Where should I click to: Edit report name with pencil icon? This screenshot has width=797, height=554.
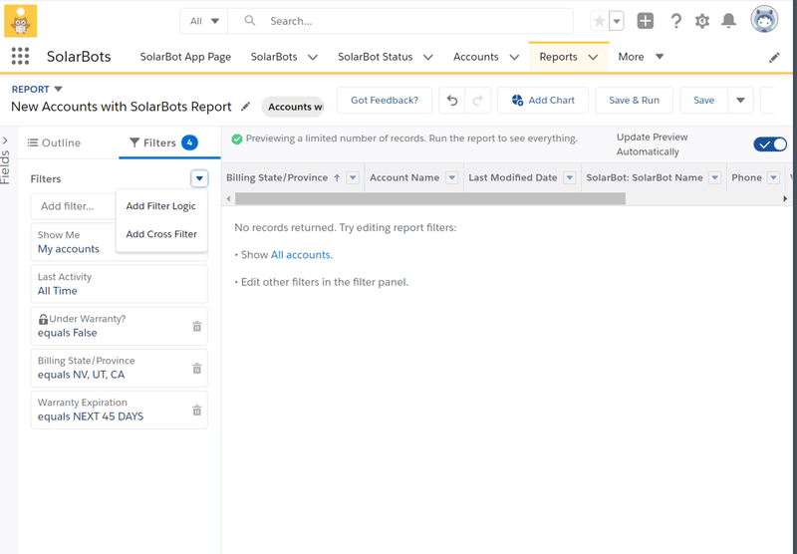tap(245, 107)
